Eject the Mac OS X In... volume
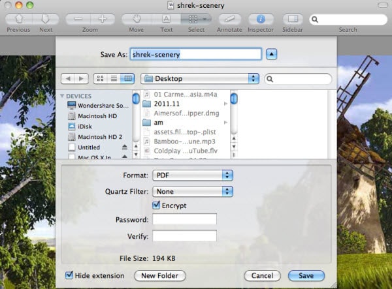The image size is (392, 289). 125,157
